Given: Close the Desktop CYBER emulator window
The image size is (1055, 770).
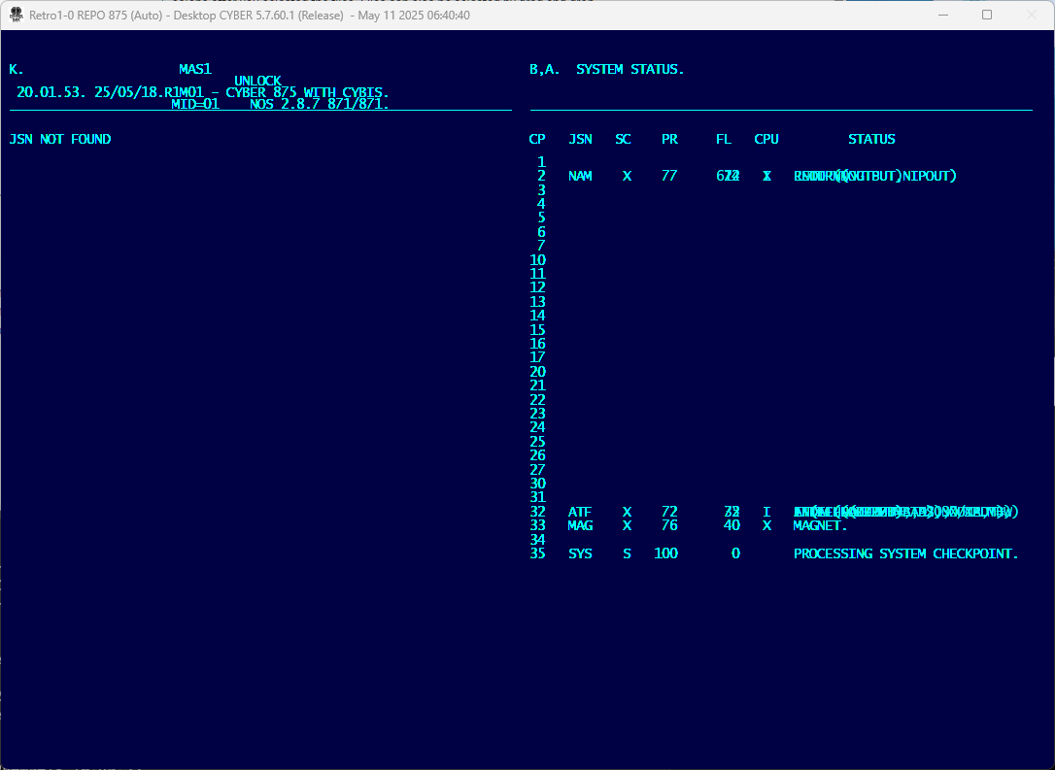Looking at the screenshot, I should pos(1032,15).
